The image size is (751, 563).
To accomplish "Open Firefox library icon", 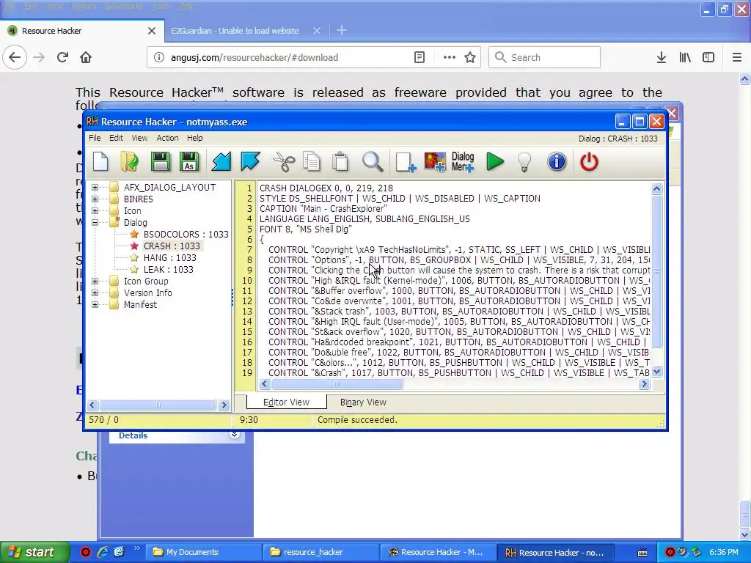I will pyautogui.click(x=685, y=57).
